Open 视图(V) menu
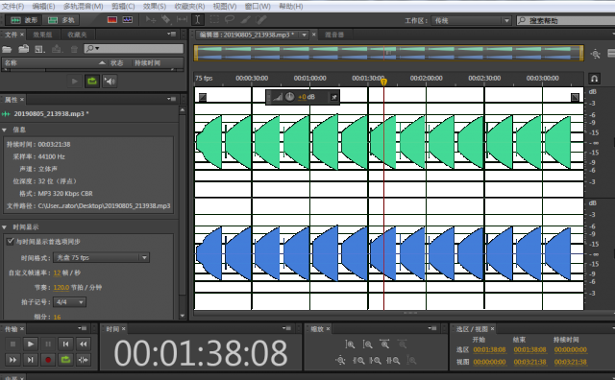This screenshot has width=615, height=380. [225, 7]
